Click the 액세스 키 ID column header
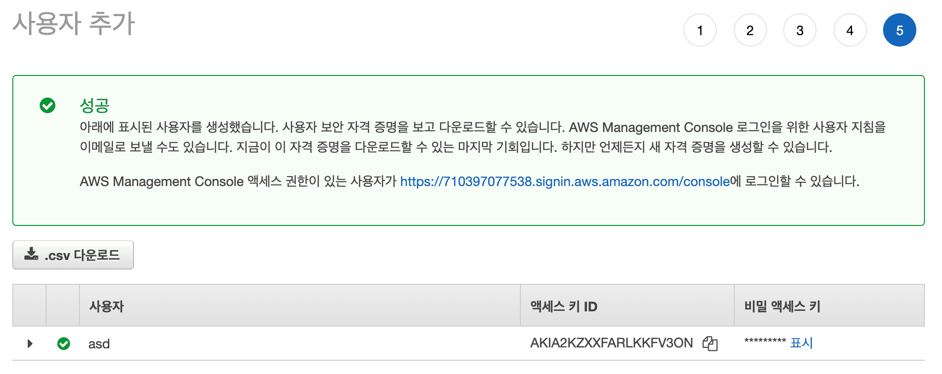The width and height of the screenshot is (942, 374). tap(564, 307)
